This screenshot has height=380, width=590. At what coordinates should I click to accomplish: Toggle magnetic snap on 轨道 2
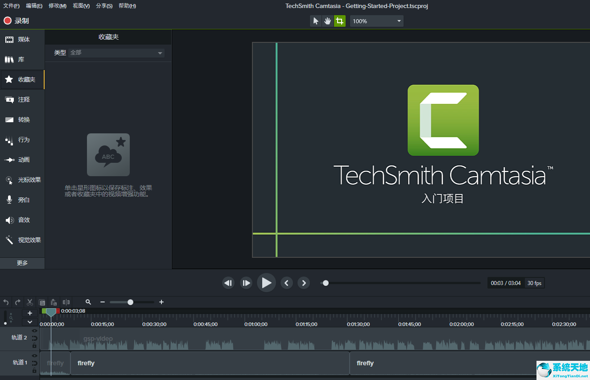[x=34, y=338]
